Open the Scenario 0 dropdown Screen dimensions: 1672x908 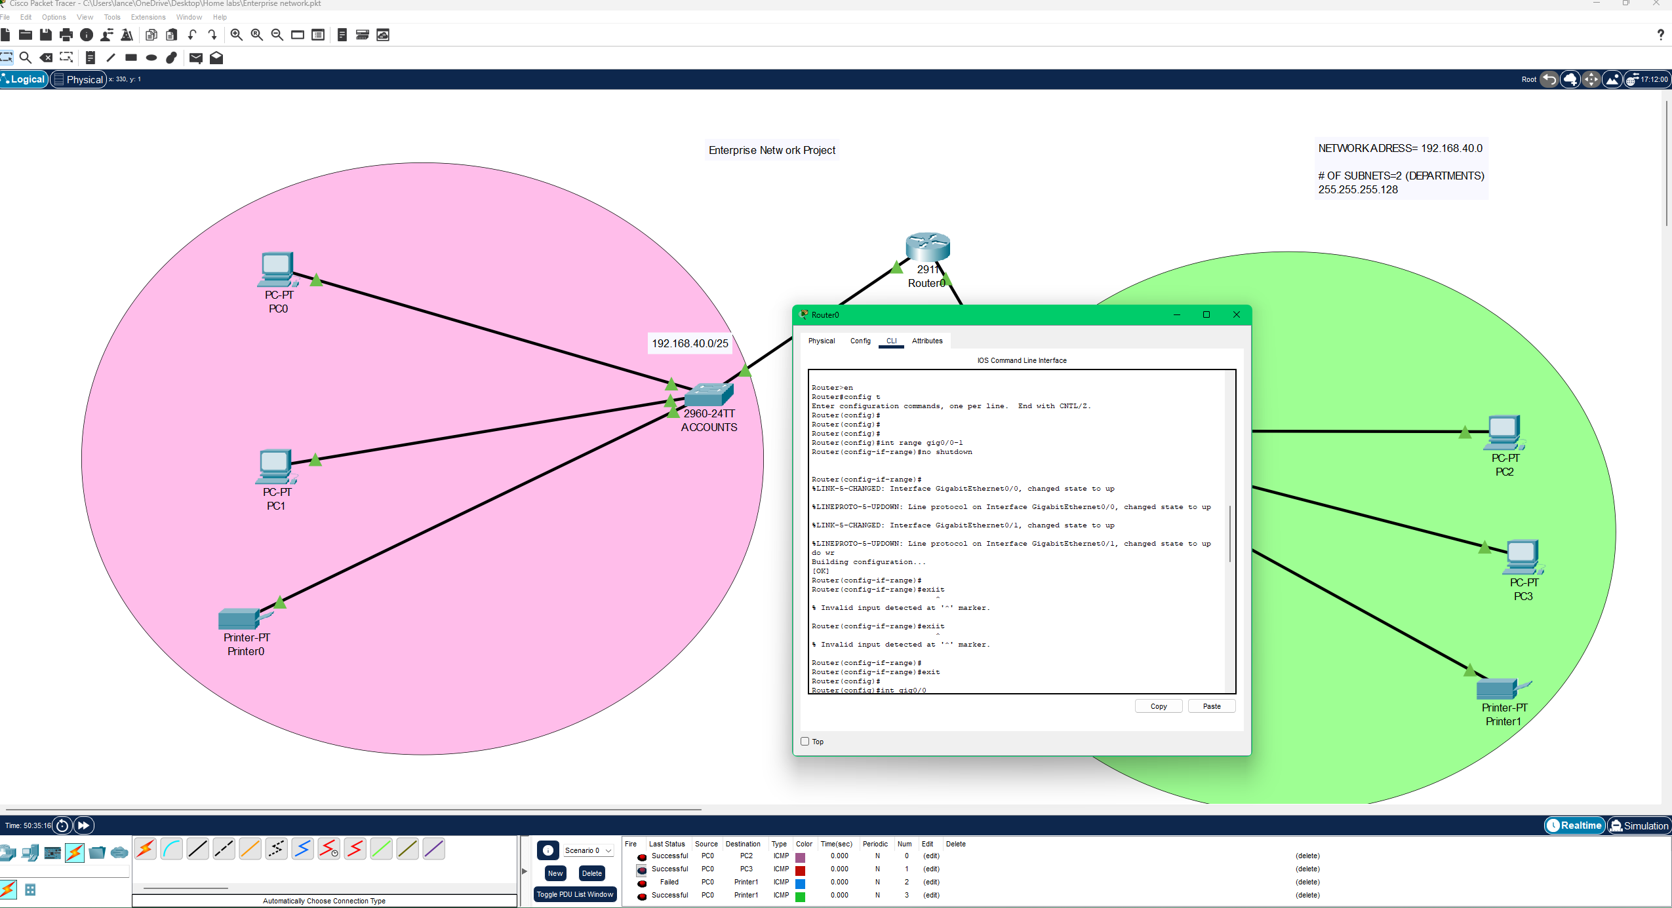pyautogui.click(x=588, y=850)
